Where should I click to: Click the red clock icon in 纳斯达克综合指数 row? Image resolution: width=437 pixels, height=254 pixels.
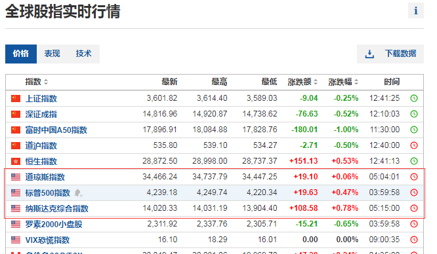(x=414, y=208)
